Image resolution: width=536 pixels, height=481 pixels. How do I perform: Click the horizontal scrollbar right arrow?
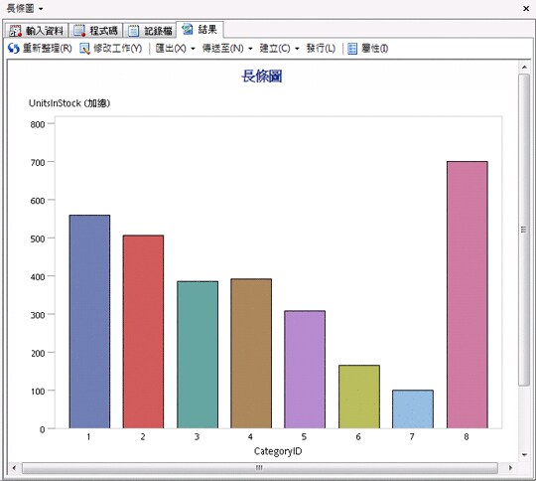(x=510, y=468)
